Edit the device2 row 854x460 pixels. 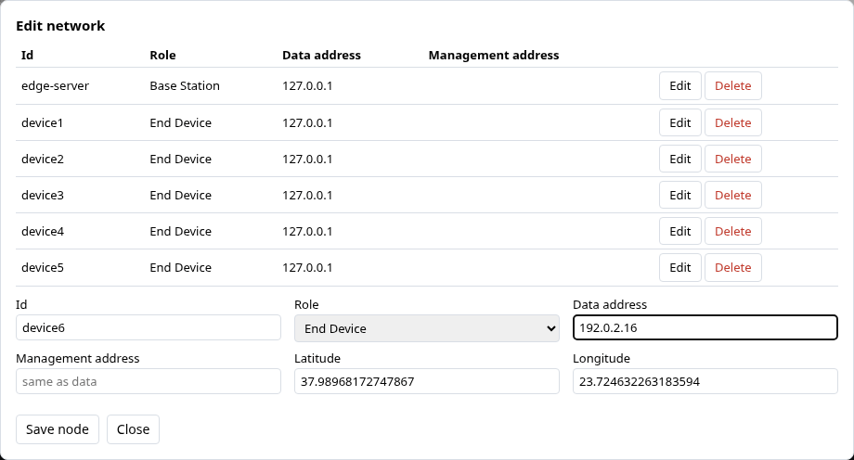[679, 159]
